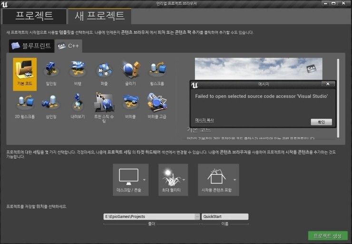Click the 프로젝트 생성 button
Image resolution: width=352 pixels, height=244 pixels.
pyautogui.click(x=328, y=236)
